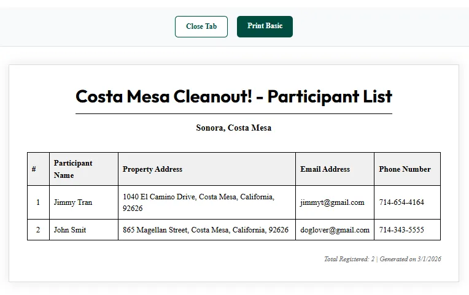
Task: Click the Sonora, Costa Mesa subtitle
Action: (234, 128)
